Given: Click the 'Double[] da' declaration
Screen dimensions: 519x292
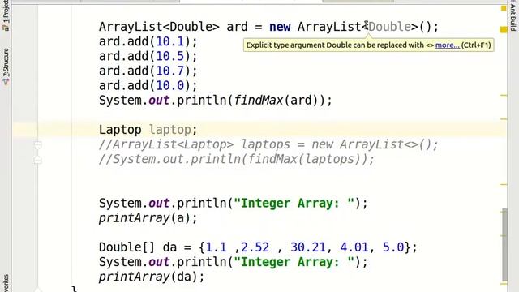Looking at the screenshot, I should click(x=137, y=247).
